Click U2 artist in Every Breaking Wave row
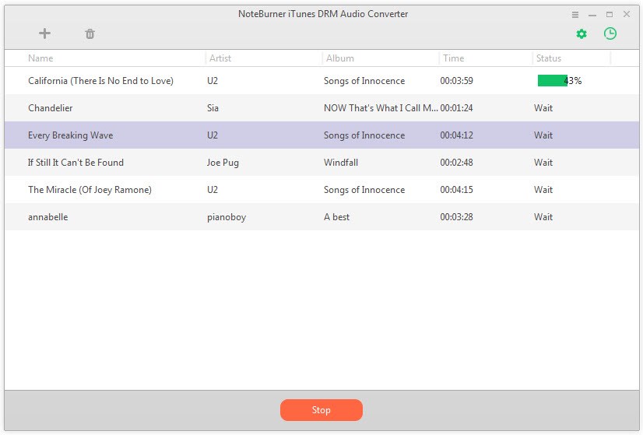Screen dimensions: 643x435 [x=213, y=135]
